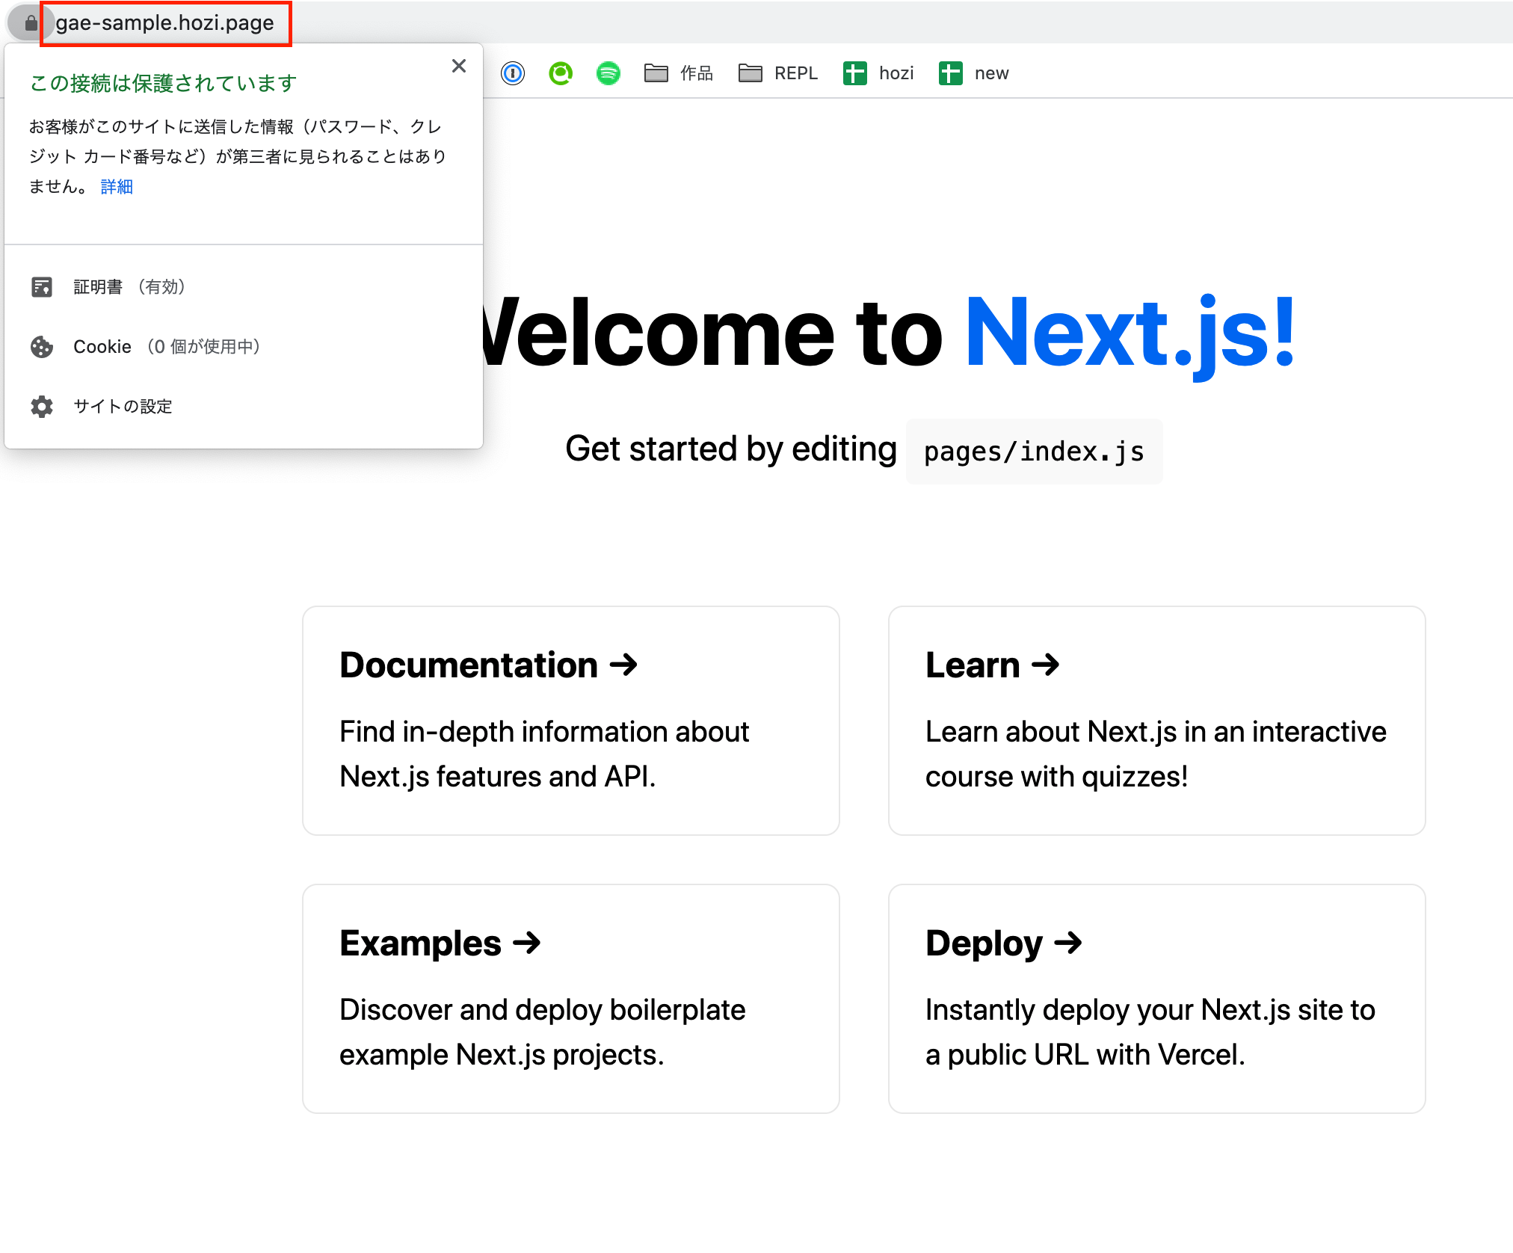Open the Spotify bookmark icon
The height and width of the screenshot is (1253, 1513).
[608, 73]
